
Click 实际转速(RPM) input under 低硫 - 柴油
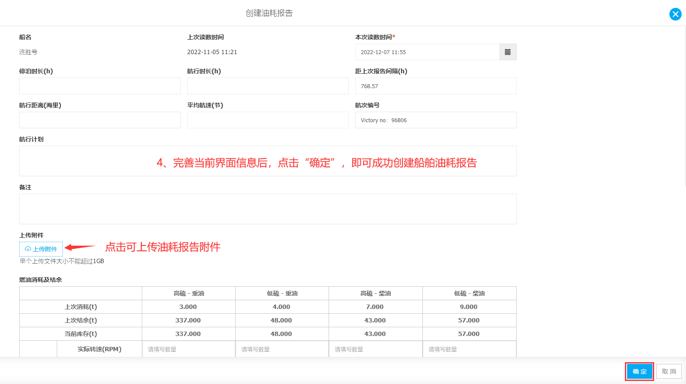[470, 349]
